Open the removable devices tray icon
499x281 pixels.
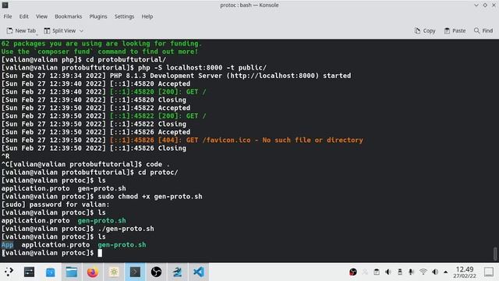coord(400,272)
